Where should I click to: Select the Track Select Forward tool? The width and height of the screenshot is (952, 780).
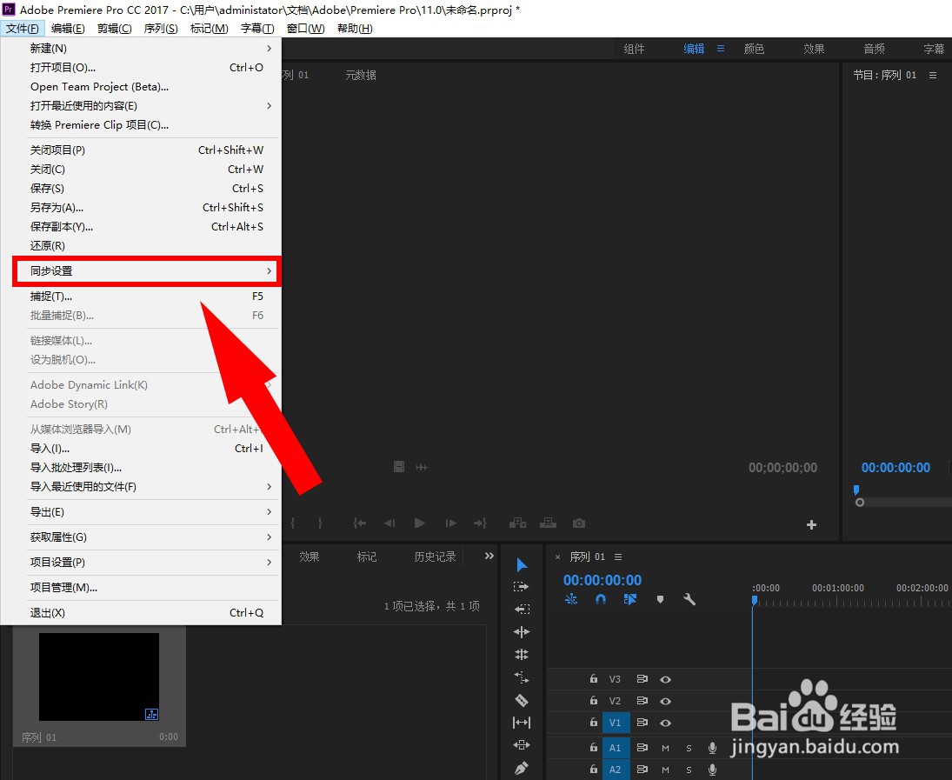point(522,587)
